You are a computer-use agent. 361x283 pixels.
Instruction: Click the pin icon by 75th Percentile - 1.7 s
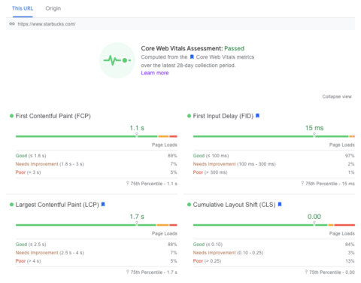(x=128, y=272)
